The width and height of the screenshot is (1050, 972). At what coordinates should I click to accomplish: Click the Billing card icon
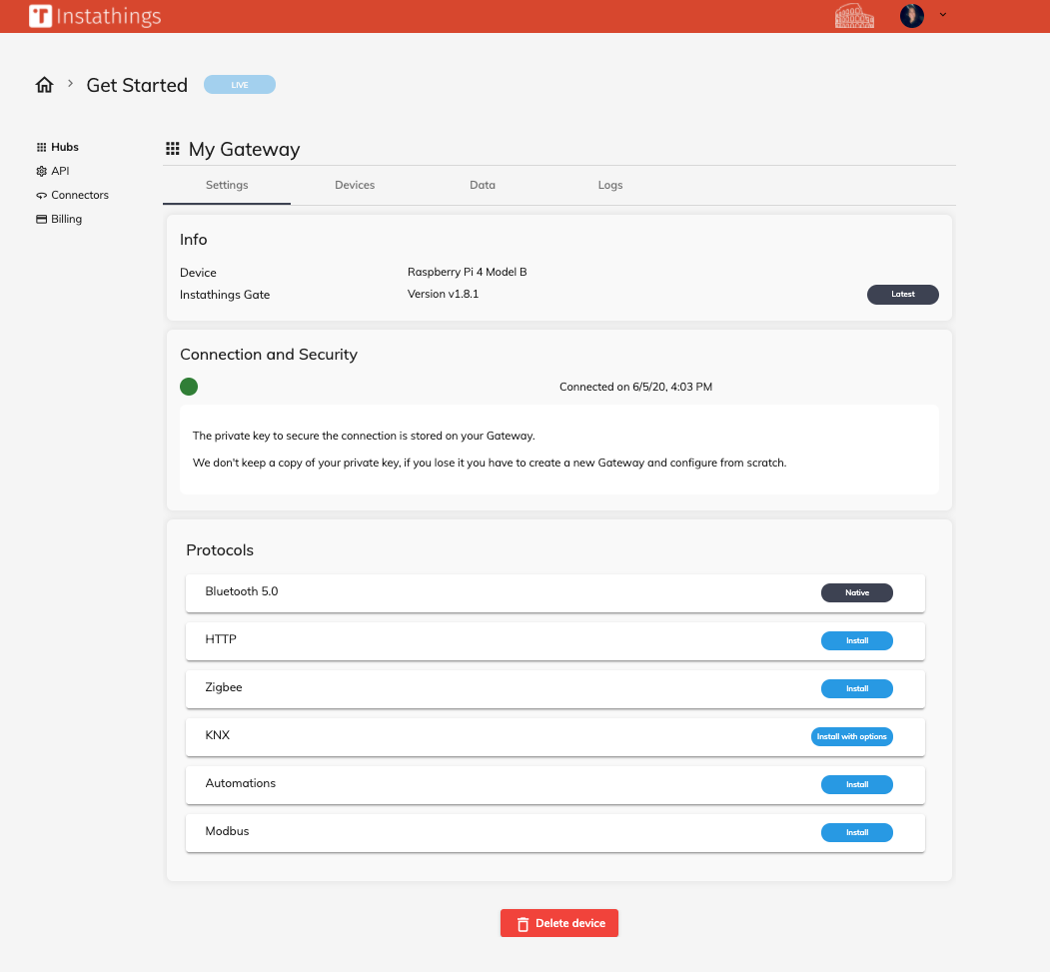tap(42, 220)
